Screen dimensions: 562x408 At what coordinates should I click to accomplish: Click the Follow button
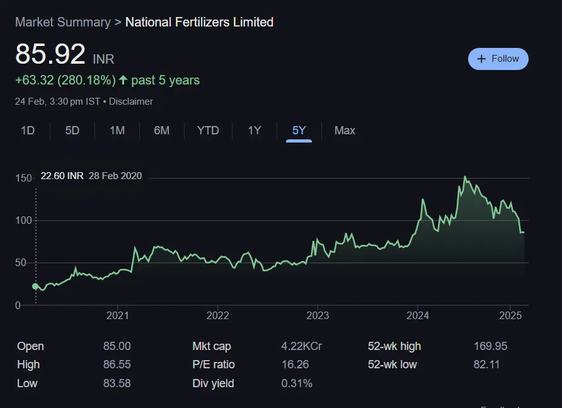tap(498, 59)
